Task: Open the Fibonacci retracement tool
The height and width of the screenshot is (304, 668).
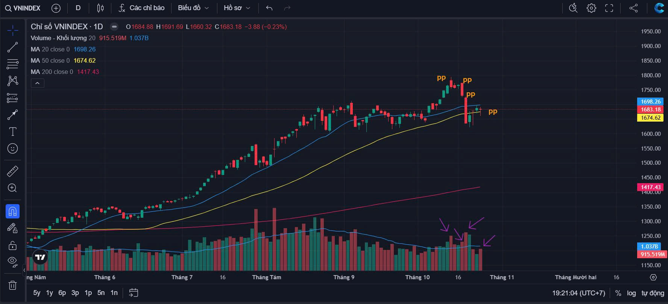Action: tap(12, 64)
